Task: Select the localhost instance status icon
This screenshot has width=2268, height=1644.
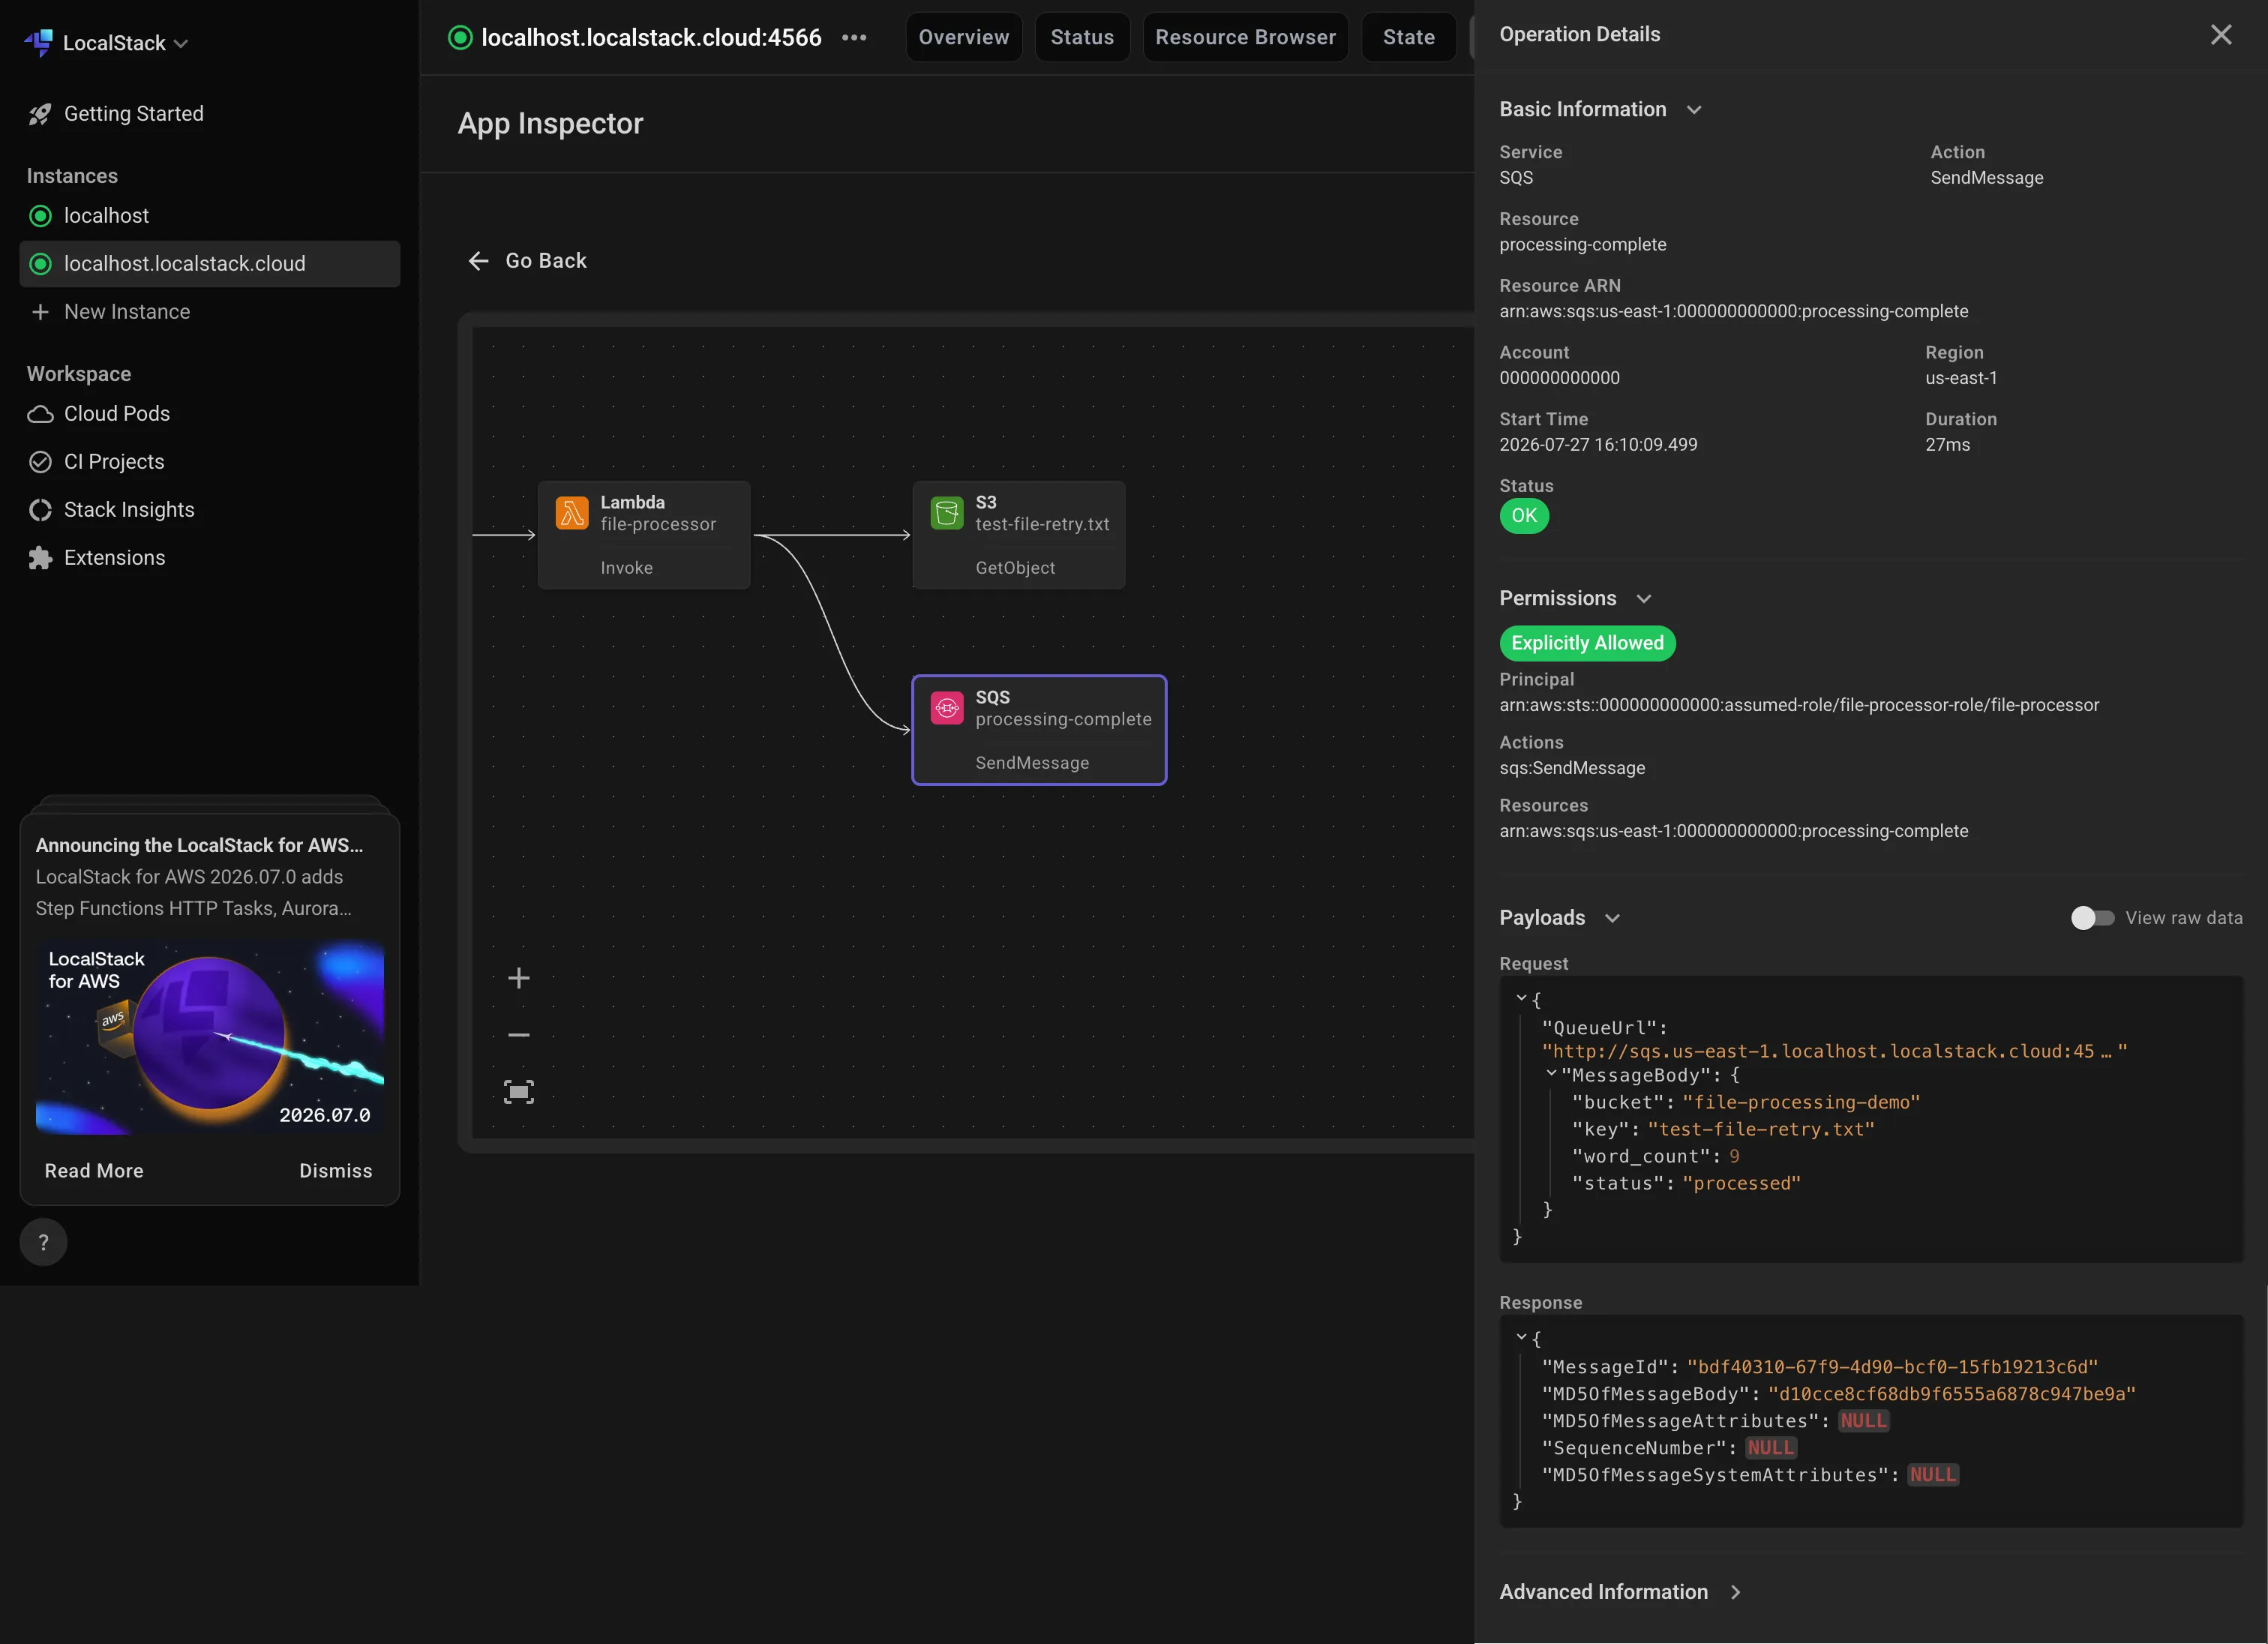Action: [40, 216]
